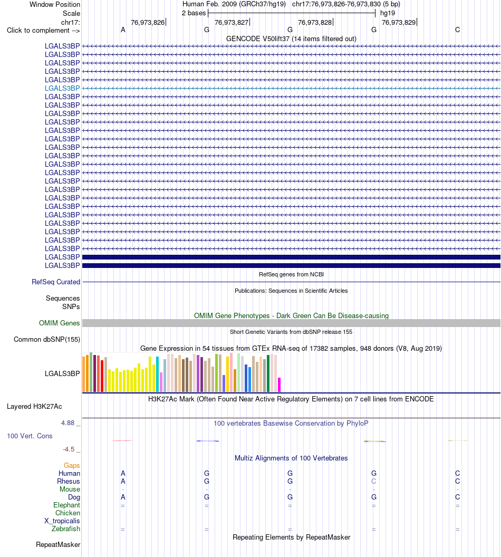Click position label 76,973,827

click(232, 22)
